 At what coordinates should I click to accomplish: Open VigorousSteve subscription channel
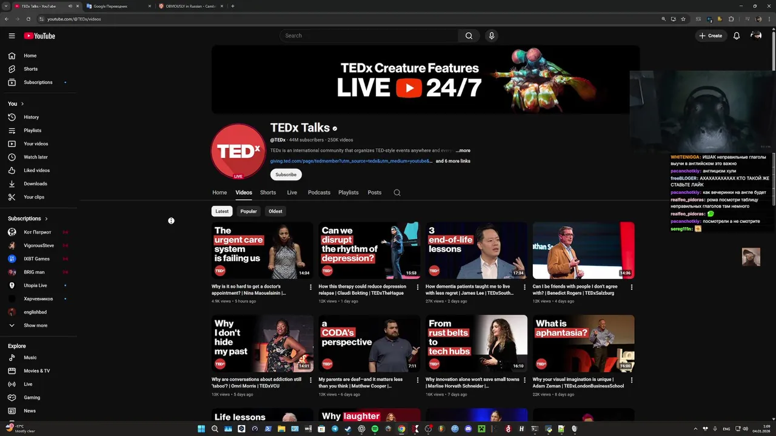[38, 245]
